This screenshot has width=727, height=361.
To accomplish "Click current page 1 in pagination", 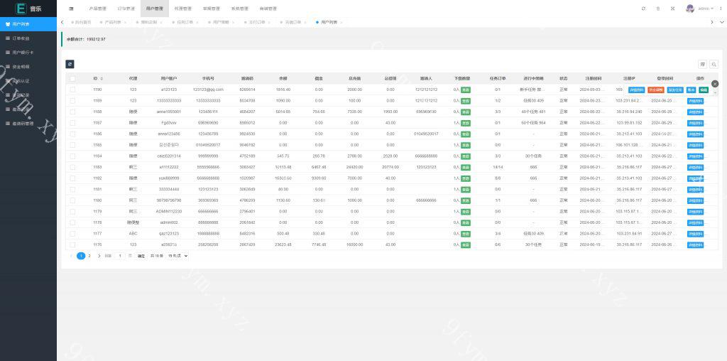I will (81, 256).
